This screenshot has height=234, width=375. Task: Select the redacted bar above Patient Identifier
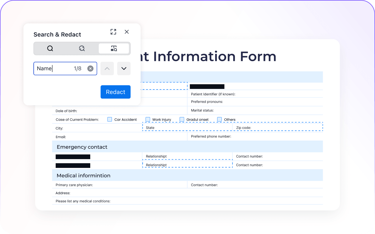[x=207, y=87]
